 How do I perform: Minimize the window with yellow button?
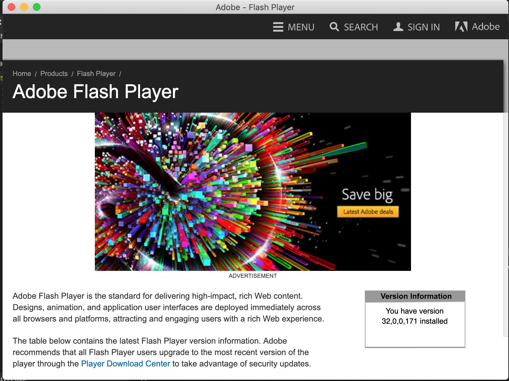click(24, 7)
